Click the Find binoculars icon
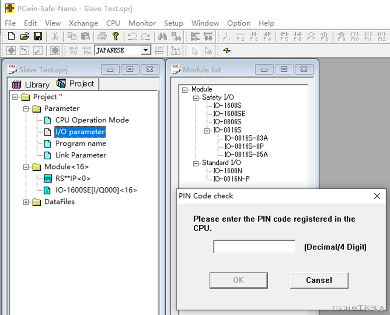The height and width of the screenshot is (315, 390). 162,36
